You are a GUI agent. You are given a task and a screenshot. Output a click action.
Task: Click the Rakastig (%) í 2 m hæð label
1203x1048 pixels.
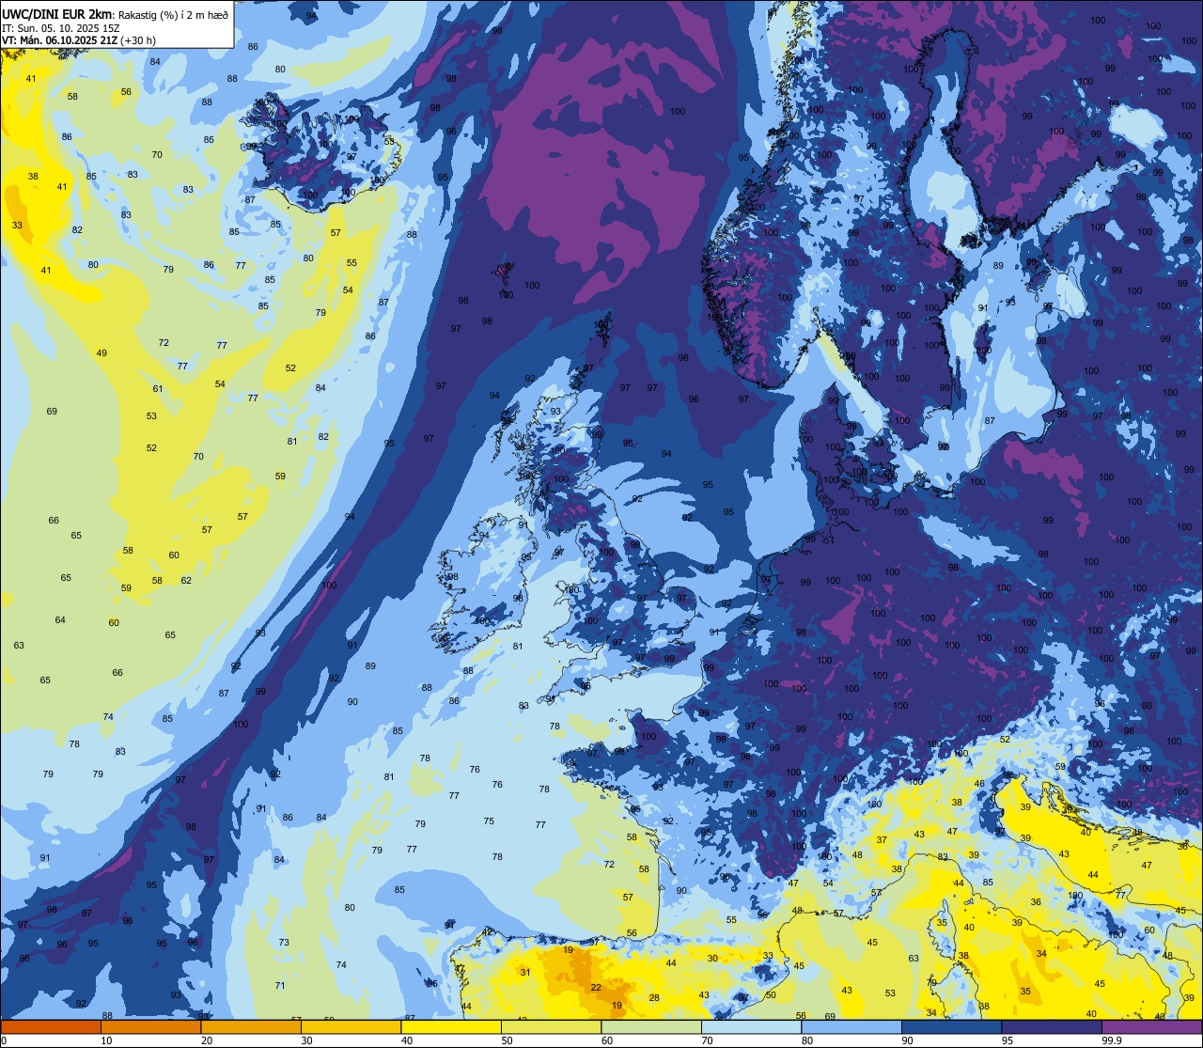173,14
